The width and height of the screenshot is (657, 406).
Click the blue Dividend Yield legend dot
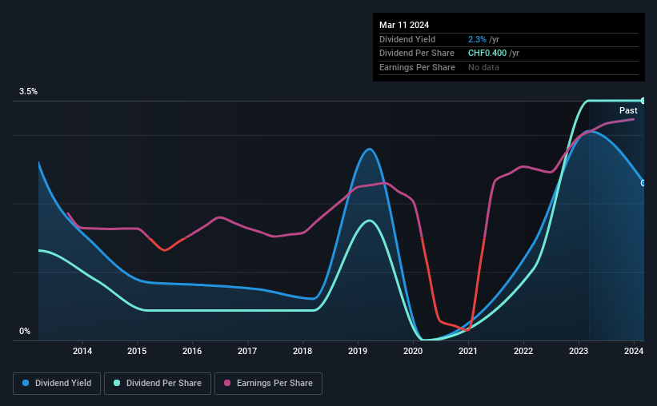point(26,383)
